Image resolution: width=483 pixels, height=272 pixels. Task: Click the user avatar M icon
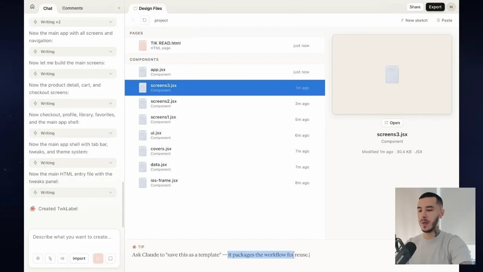pyautogui.click(x=451, y=7)
